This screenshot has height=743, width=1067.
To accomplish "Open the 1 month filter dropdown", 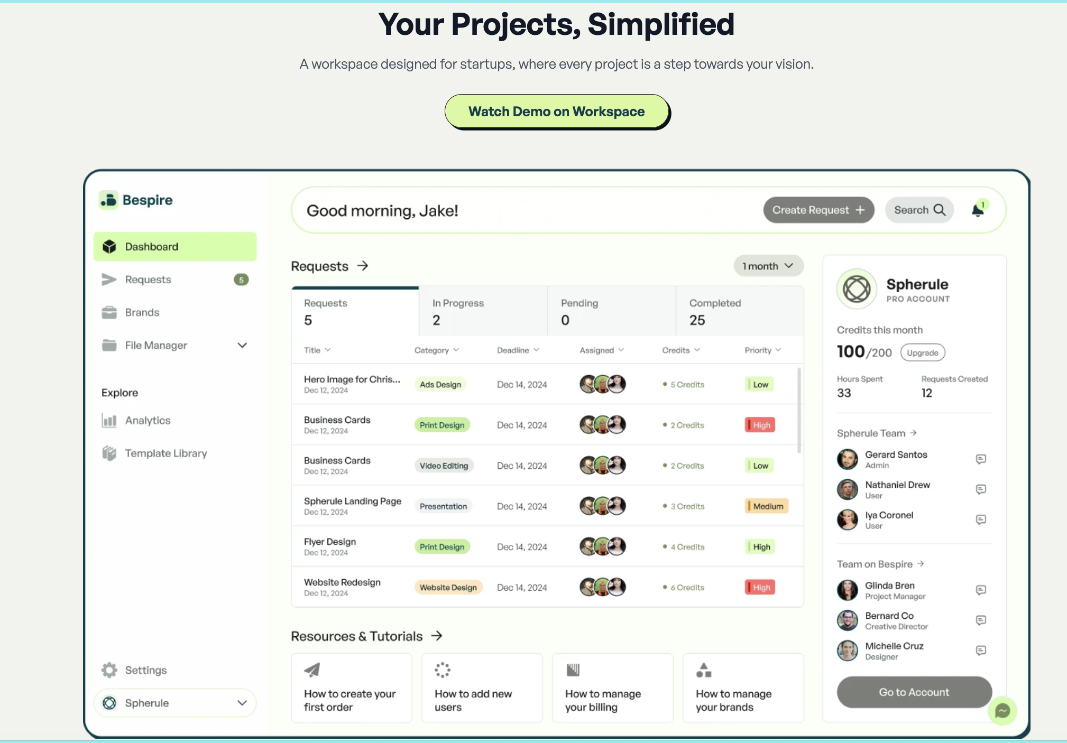I will click(768, 266).
